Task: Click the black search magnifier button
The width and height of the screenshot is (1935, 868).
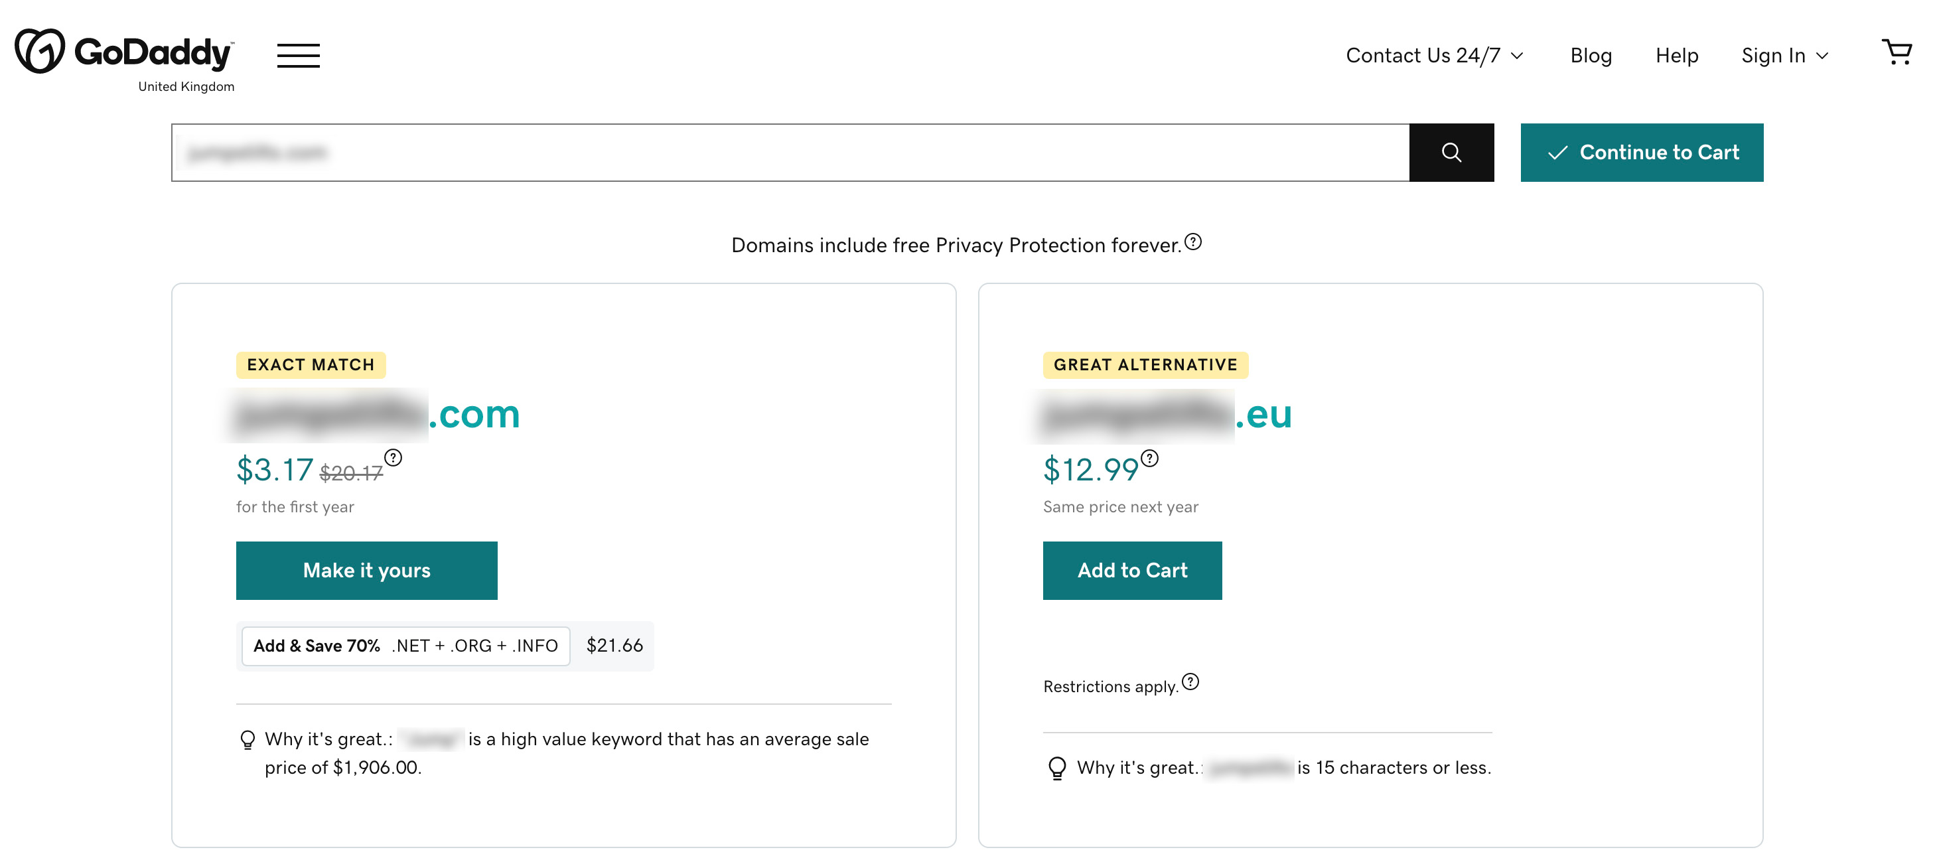Action: pyautogui.click(x=1451, y=153)
